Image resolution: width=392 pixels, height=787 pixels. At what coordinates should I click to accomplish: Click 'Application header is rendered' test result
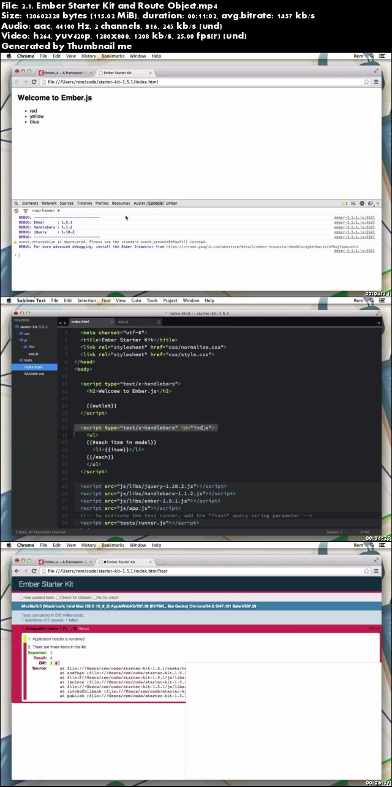pyautogui.click(x=55, y=639)
